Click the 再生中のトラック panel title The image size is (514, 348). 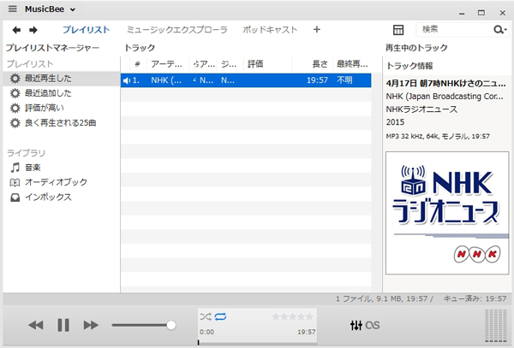click(x=416, y=48)
